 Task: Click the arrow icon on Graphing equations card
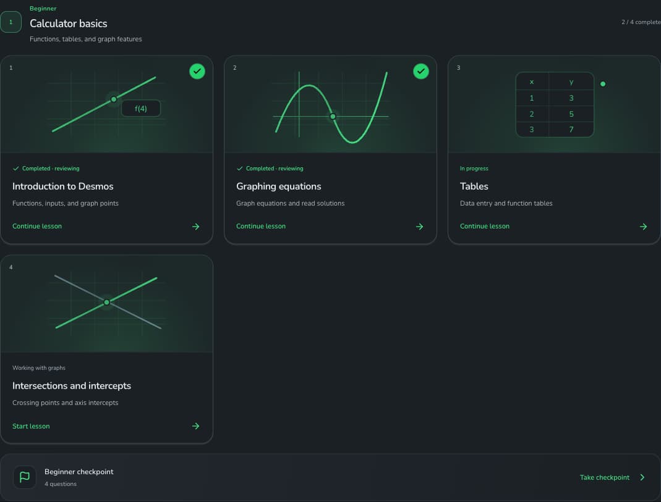click(x=419, y=227)
